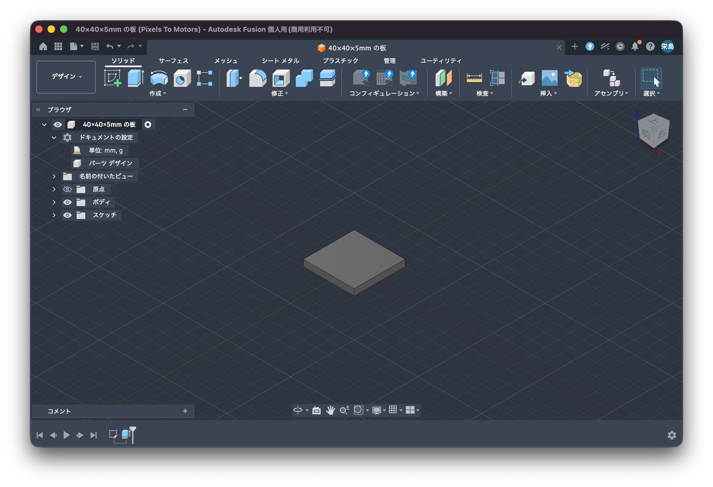713x487 pixels.
Task: Hide the ボディ folder
Action: (x=67, y=202)
